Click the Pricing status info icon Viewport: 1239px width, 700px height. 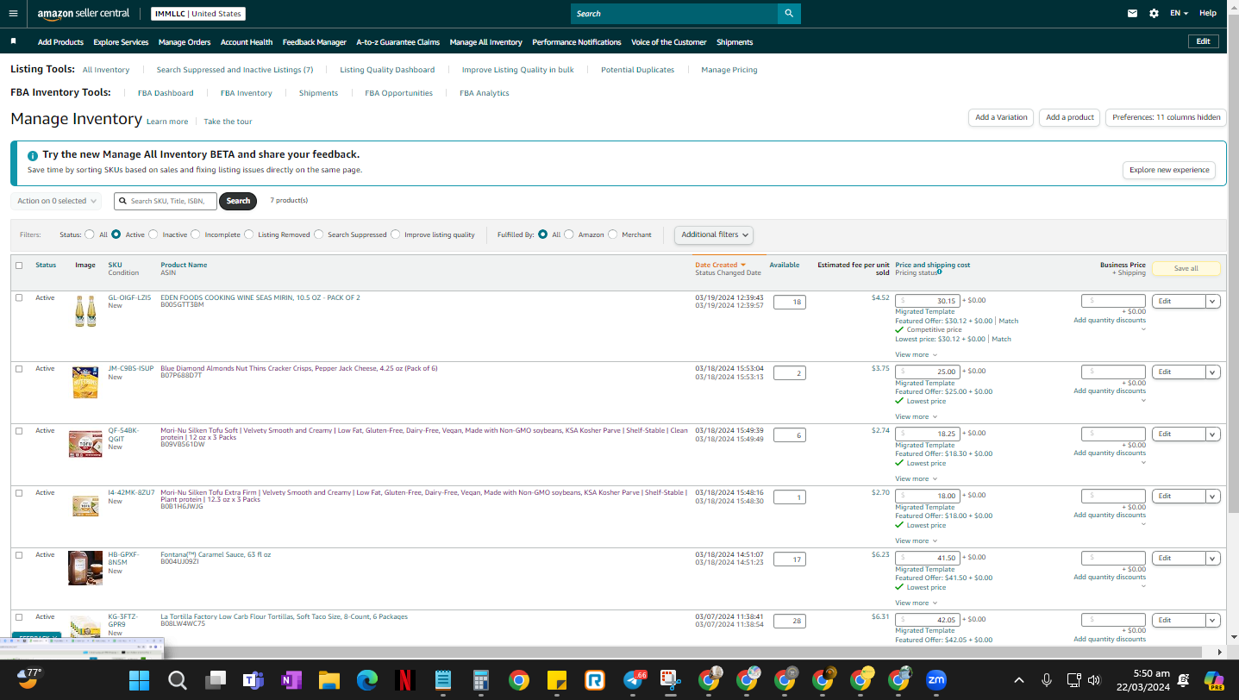(939, 272)
